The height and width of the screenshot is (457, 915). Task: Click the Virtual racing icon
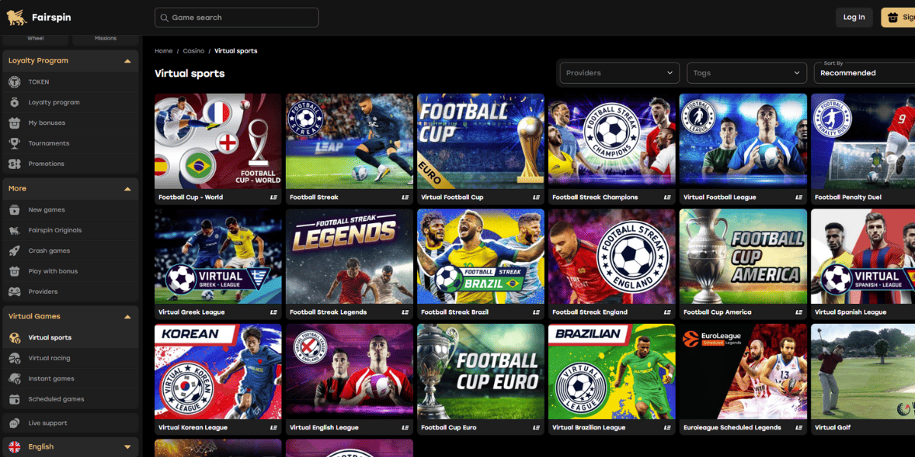14,358
